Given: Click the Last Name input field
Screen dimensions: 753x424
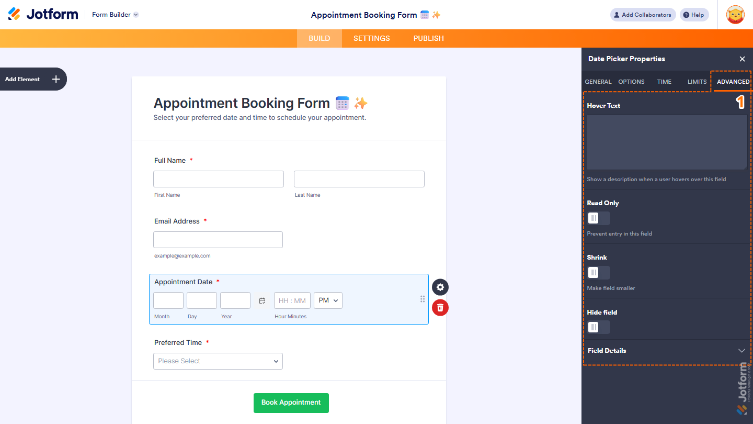Looking at the screenshot, I should tap(359, 179).
